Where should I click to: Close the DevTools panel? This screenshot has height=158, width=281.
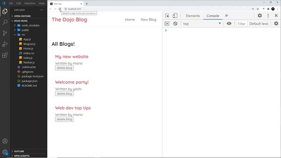coord(276,16)
